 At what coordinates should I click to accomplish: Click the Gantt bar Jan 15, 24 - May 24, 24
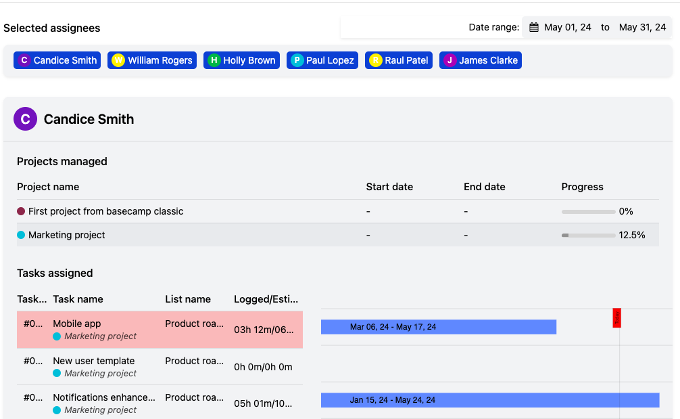point(490,400)
